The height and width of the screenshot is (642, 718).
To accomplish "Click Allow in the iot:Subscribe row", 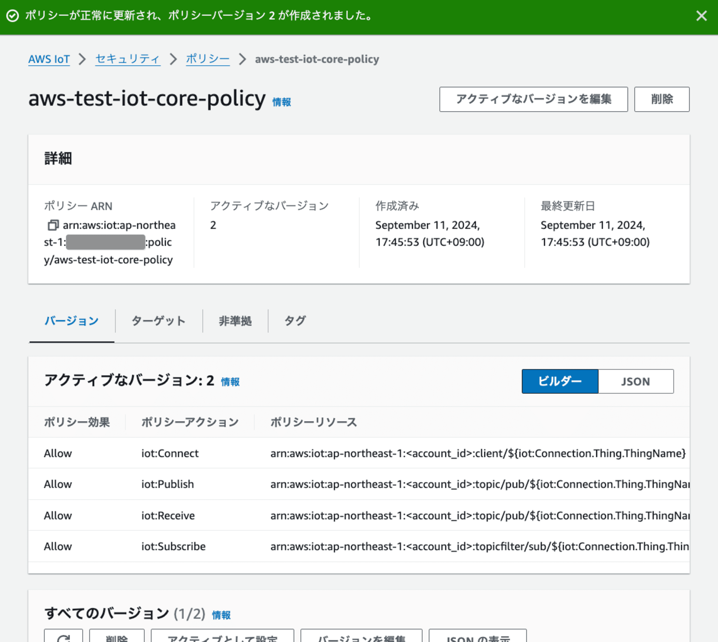I will pos(58,546).
